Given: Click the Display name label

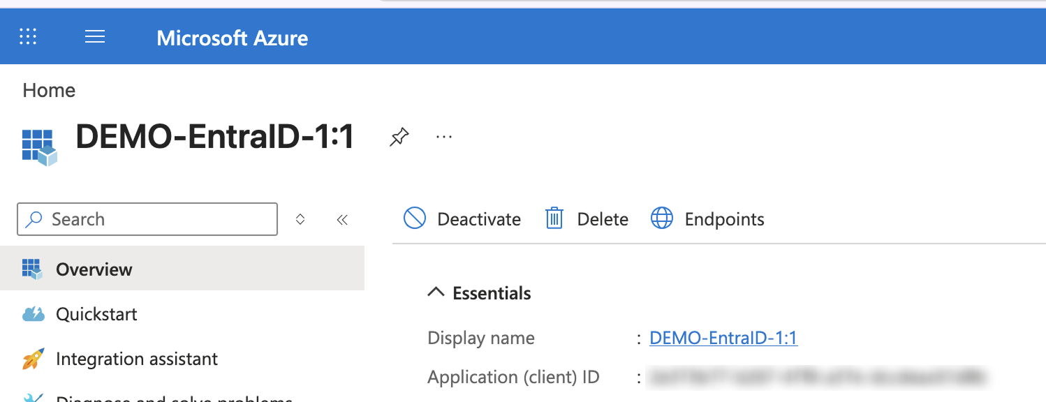Looking at the screenshot, I should click(481, 338).
